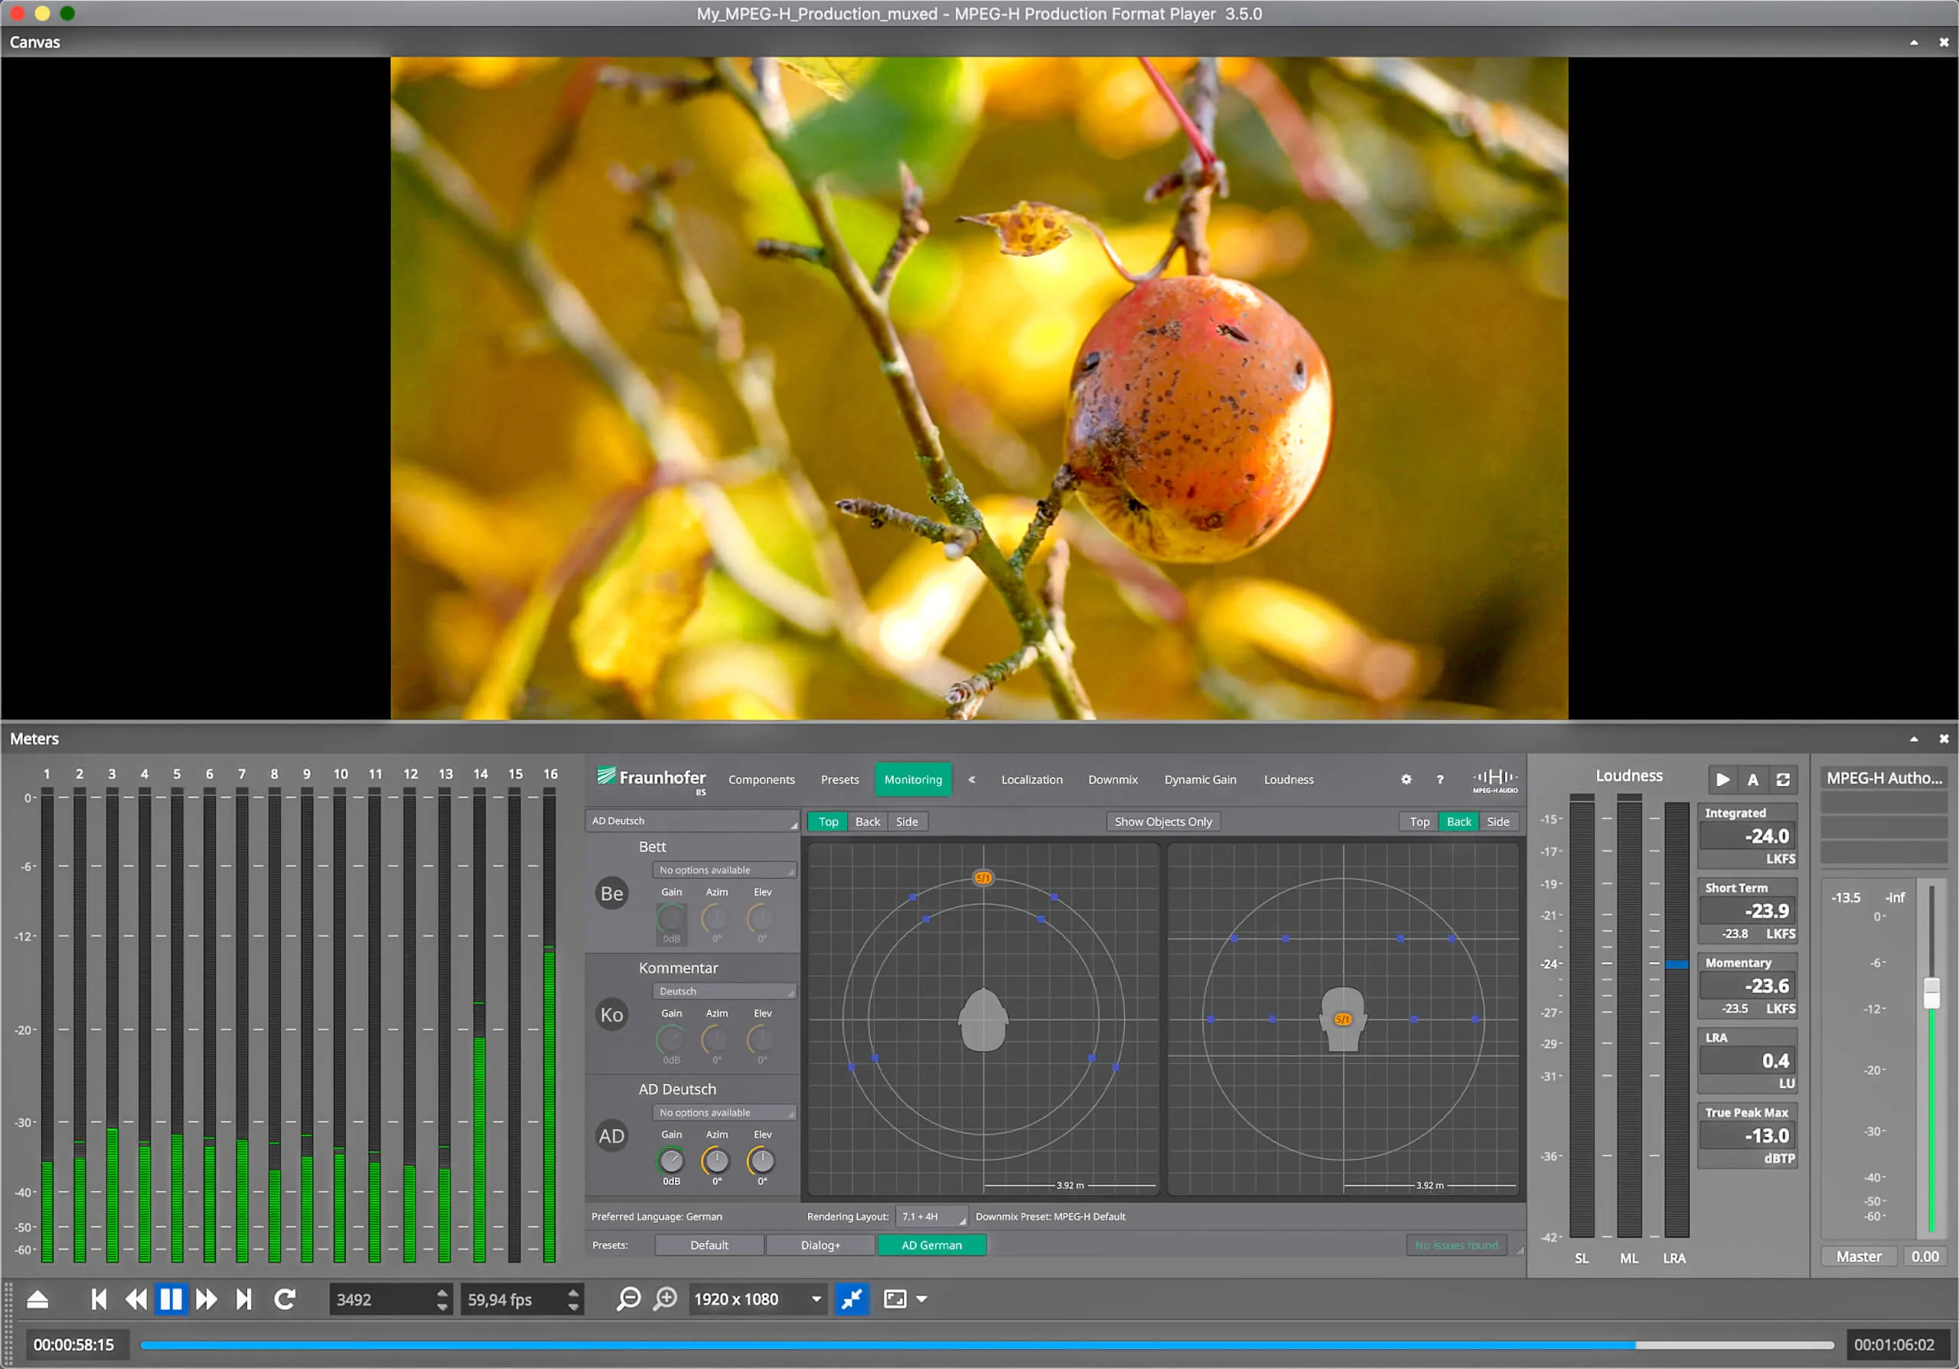
Task: Jump to the start of the clip
Action: pyautogui.click(x=99, y=1299)
